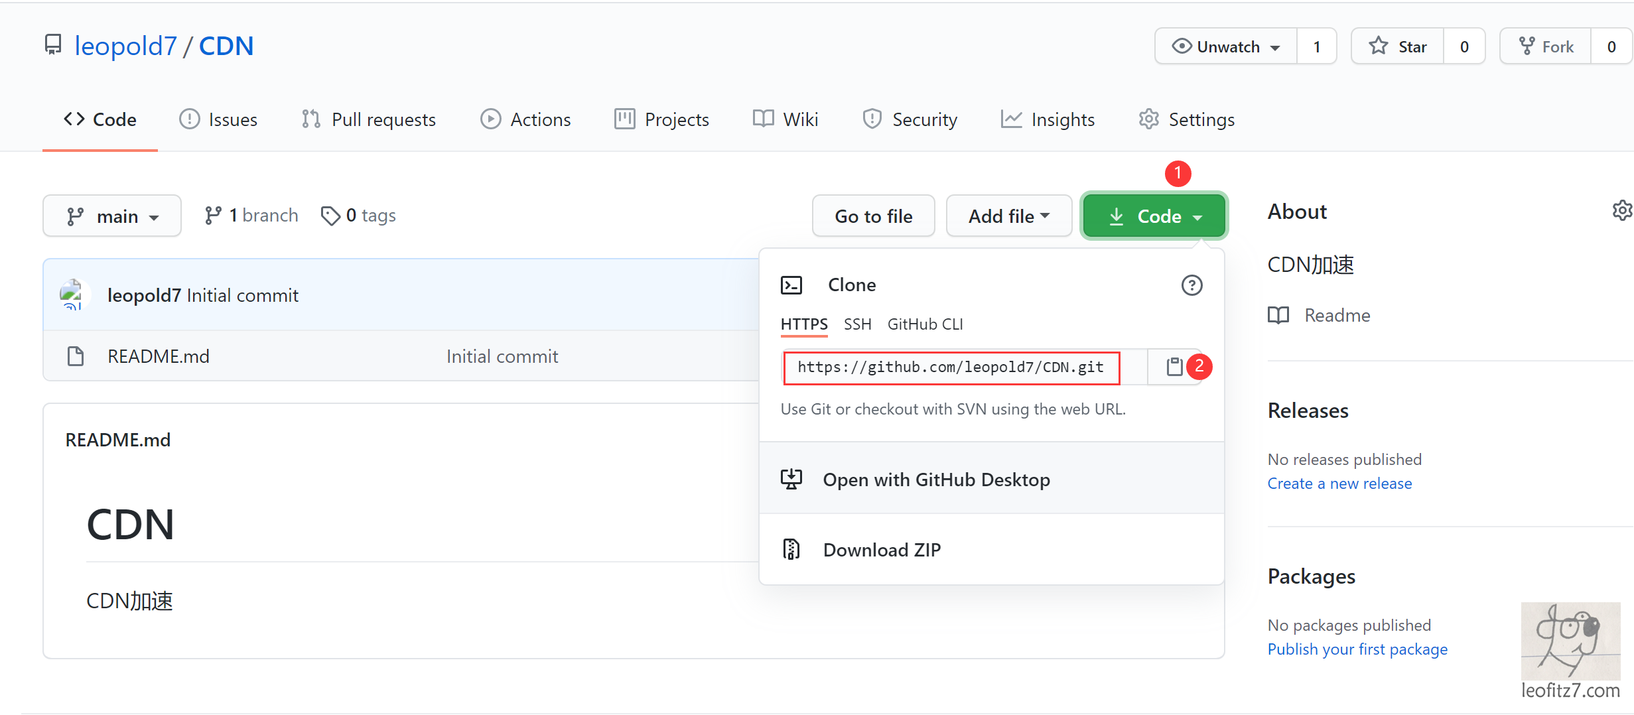
Task: Open leopold7 author link in commit row
Action: tap(144, 295)
